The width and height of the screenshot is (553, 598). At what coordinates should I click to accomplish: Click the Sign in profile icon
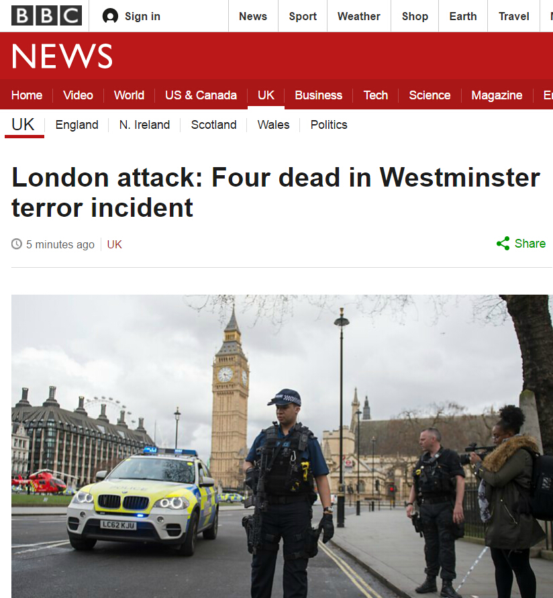pyautogui.click(x=110, y=16)
